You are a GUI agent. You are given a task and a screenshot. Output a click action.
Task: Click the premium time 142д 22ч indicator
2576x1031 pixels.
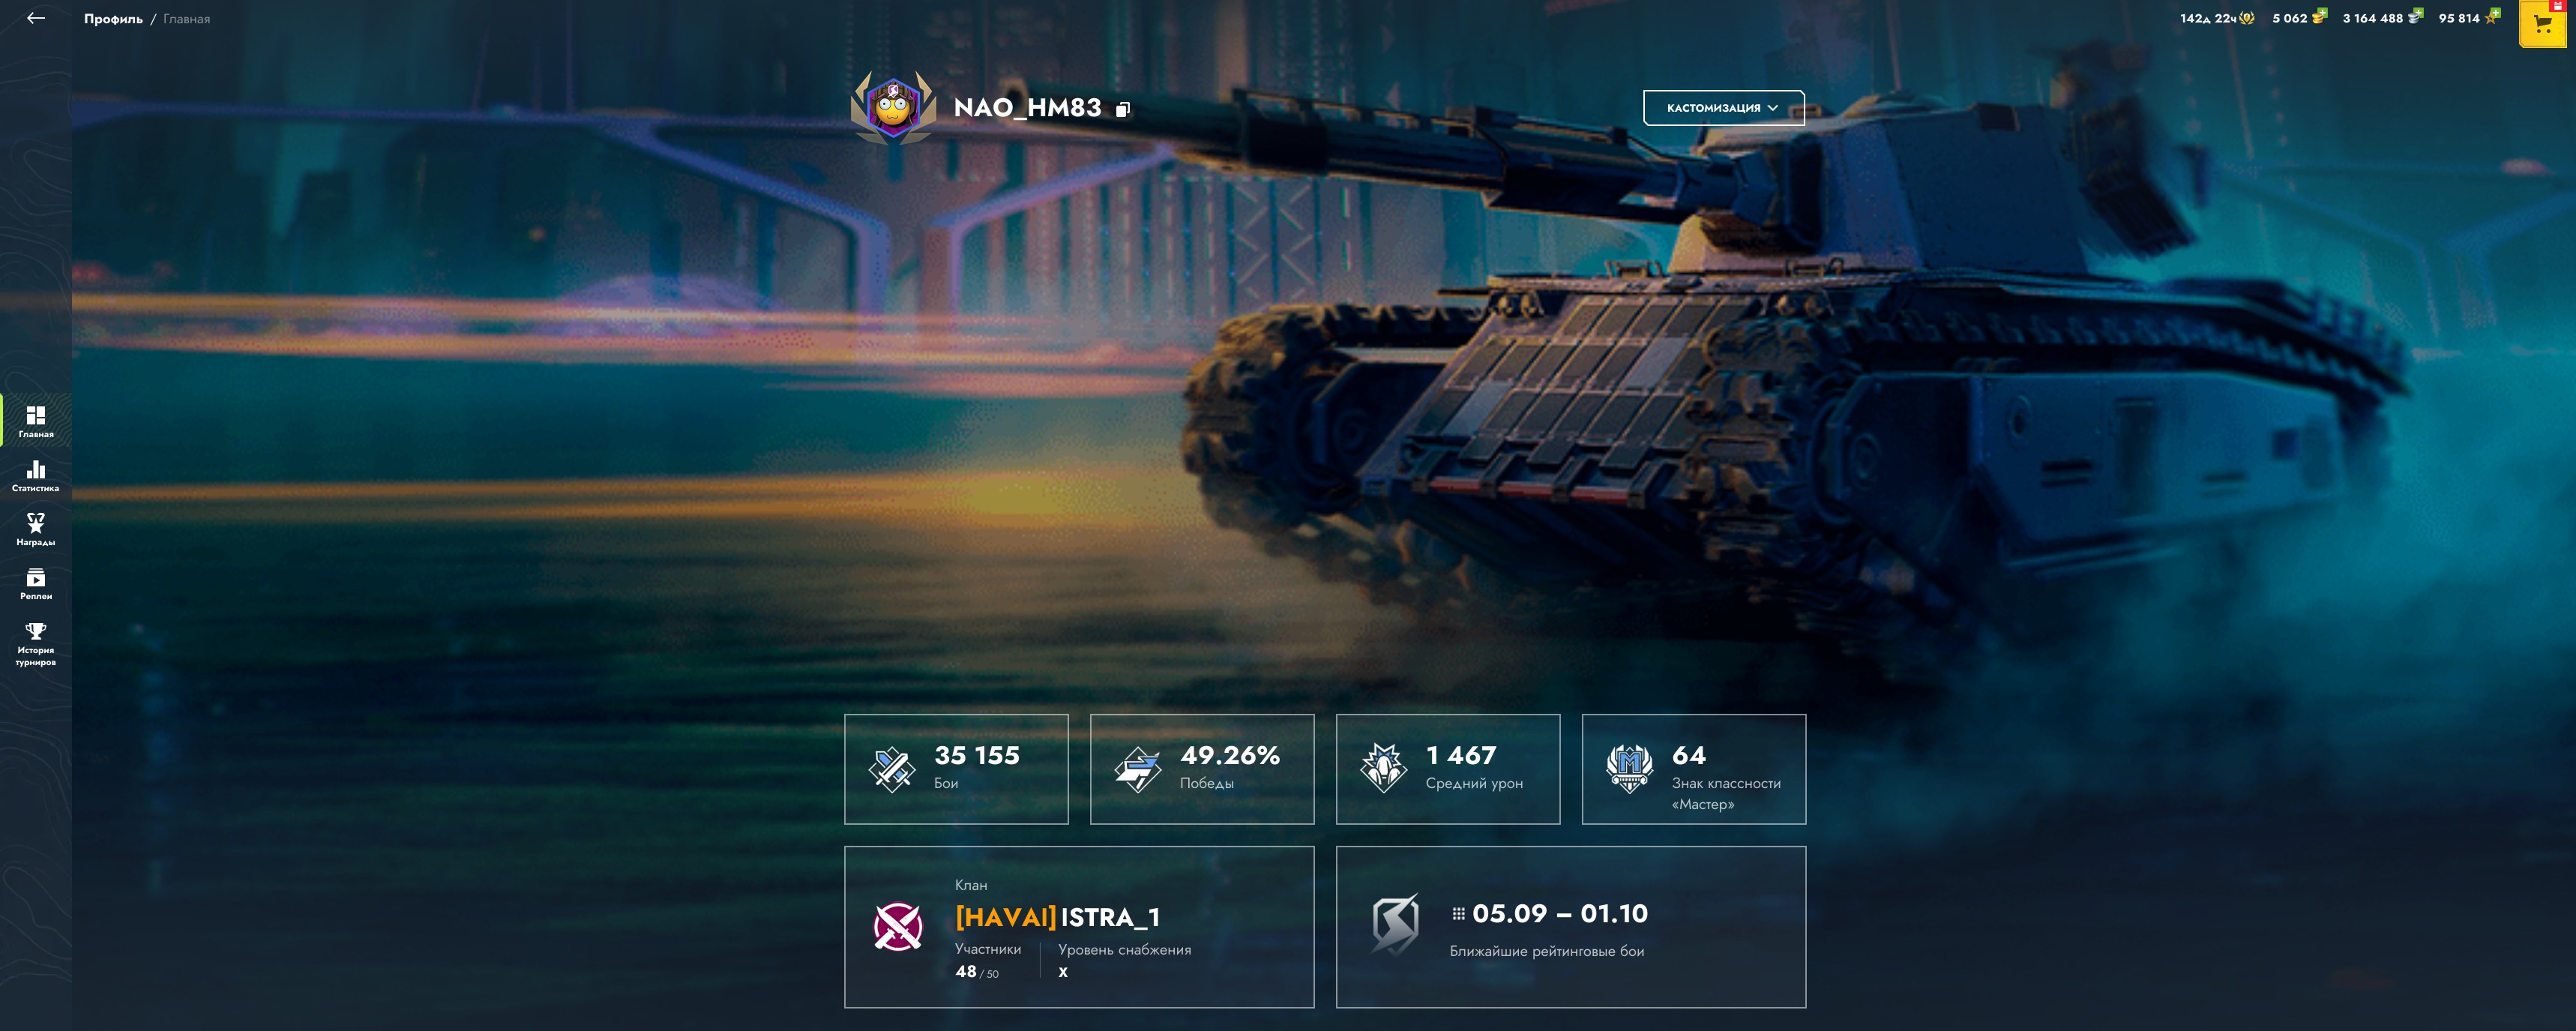(2217, 18)
